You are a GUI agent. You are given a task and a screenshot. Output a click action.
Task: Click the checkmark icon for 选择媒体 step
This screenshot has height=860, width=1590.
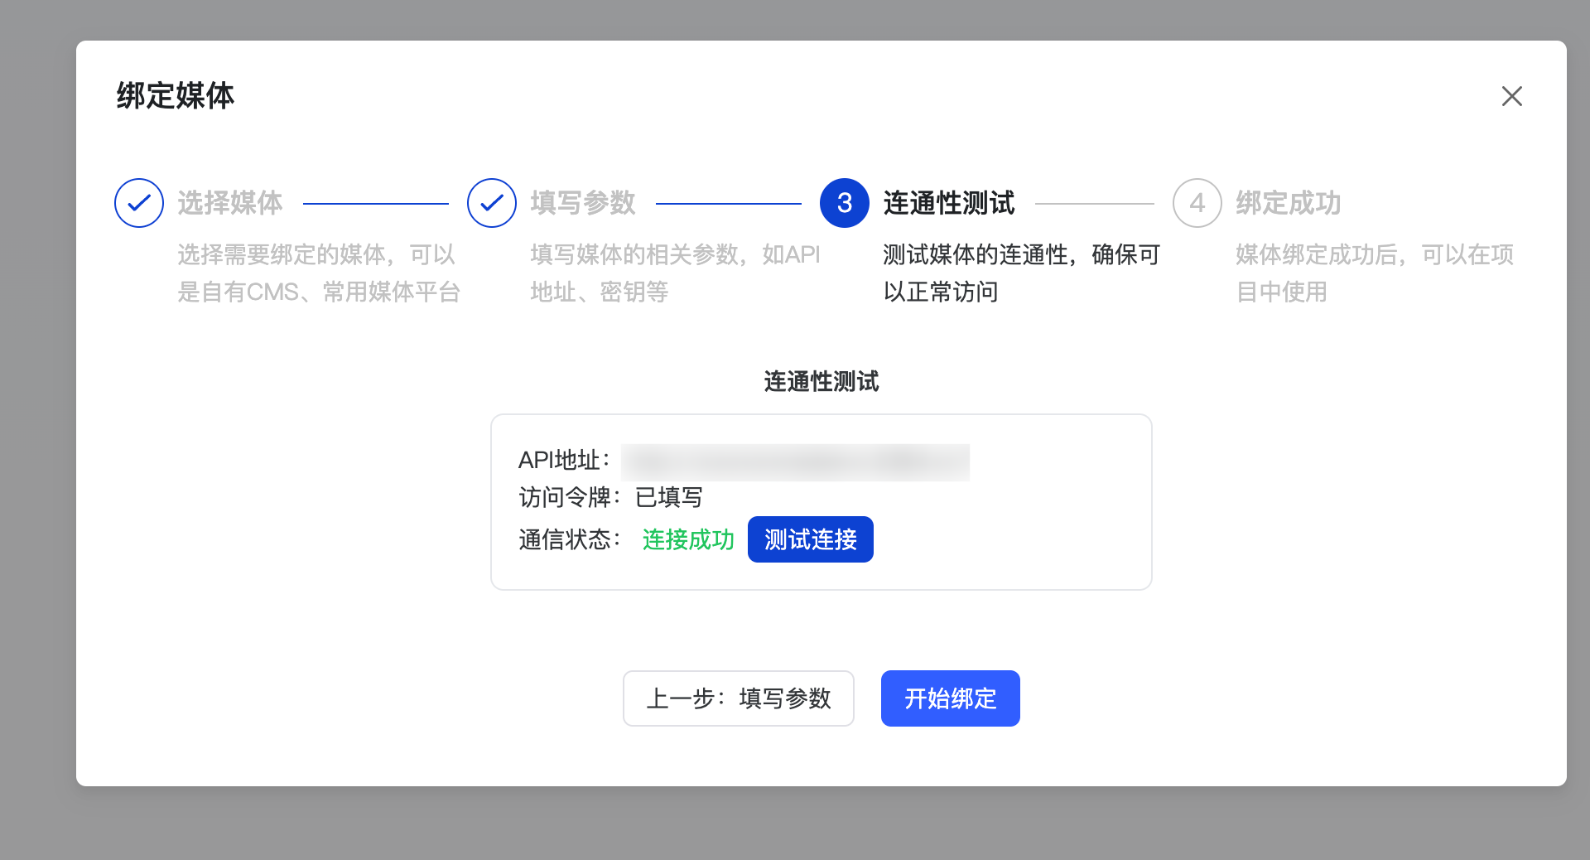coord(139,203)
